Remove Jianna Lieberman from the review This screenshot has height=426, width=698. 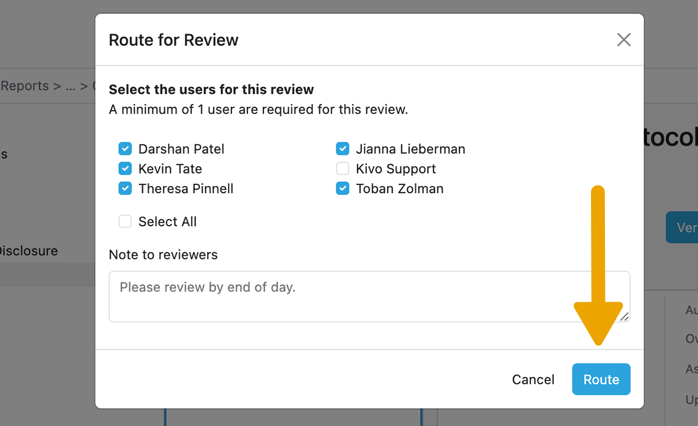pyautogui.click(x=343, y=149)
